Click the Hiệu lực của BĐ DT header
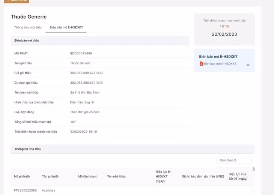Screen dimensions: 274x195 238,176
